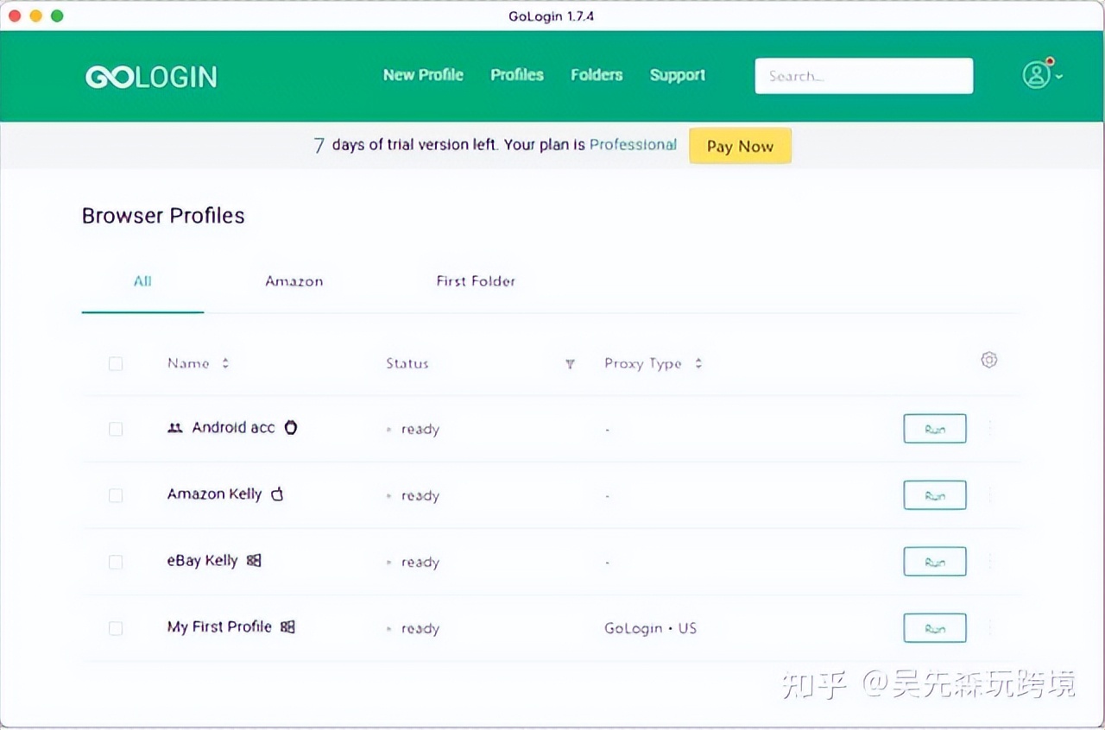Open more options for Amazon Kelly row
1105x730 pixels.
[990, 495]
